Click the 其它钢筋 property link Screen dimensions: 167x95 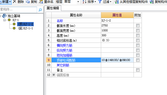point(63,65)
